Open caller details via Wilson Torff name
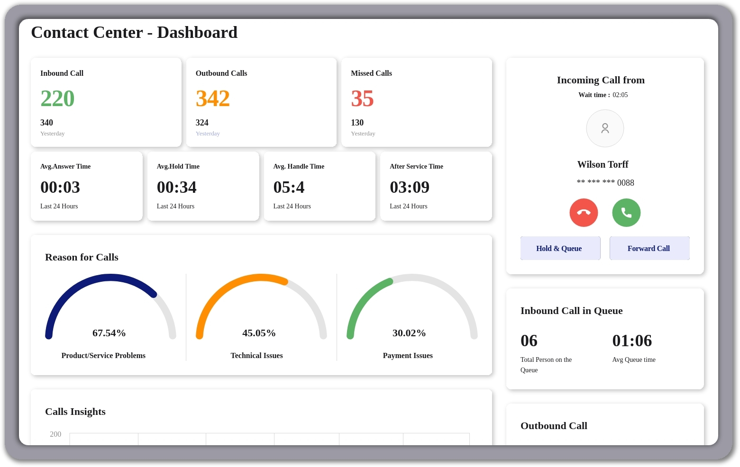Screen dimensions: 740x467 click(603, 164)
